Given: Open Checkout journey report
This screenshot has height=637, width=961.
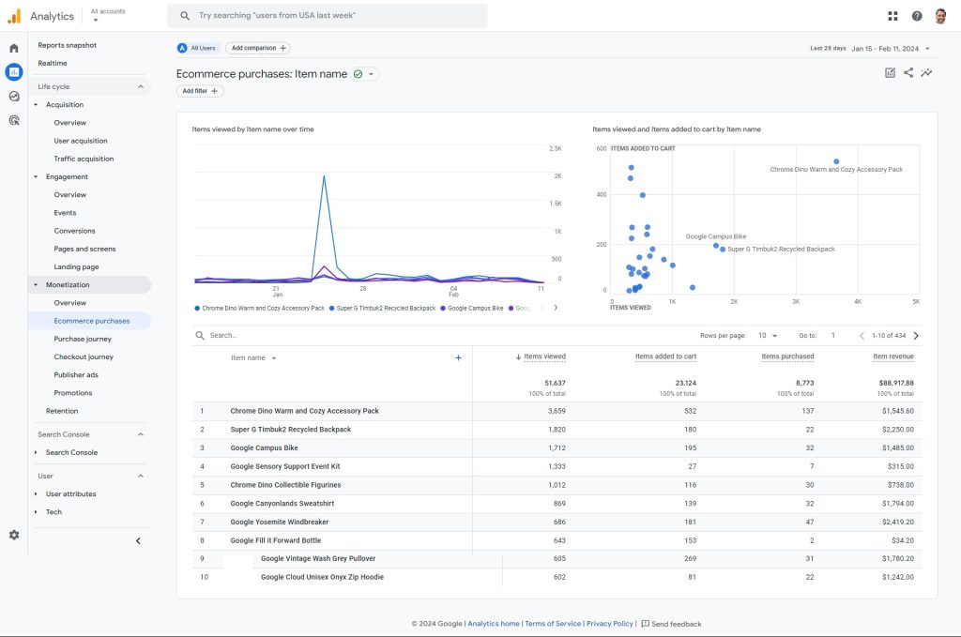Looking at the screenshot, I should tap(84, 357).
